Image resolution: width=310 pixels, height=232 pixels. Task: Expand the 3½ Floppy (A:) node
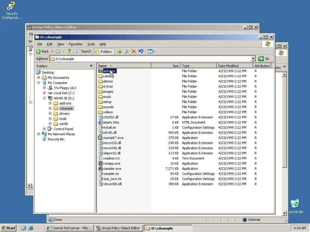tap(44, 88)
